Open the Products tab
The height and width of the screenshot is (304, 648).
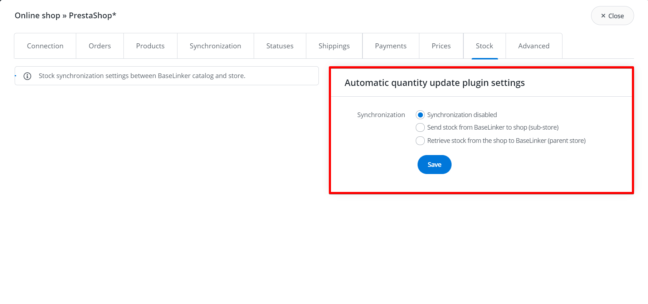click(x=150, y=46)
